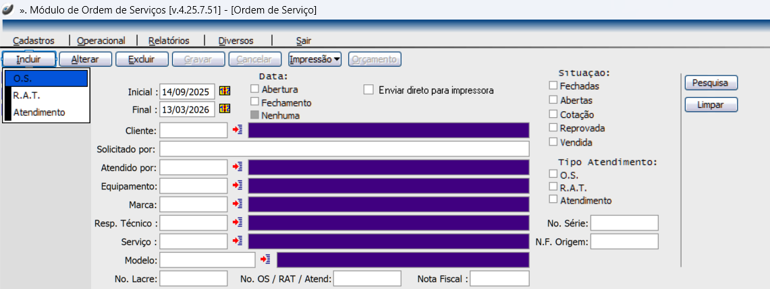
Task: Click lookup icon next to Atendido por
Action: 238,167
